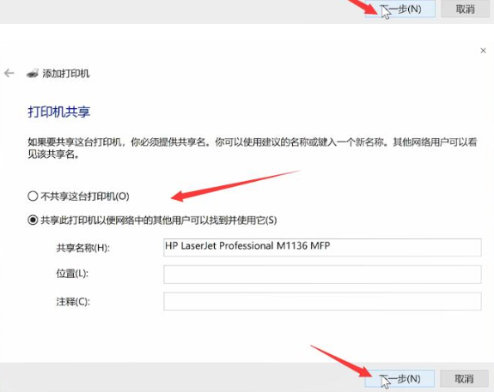Click the printer icon next to 添加打印机
This screenshot has width=494, height=392.
click(33, 74)
